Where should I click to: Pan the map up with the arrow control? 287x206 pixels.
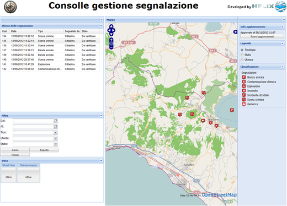click(x=111, y=26)
